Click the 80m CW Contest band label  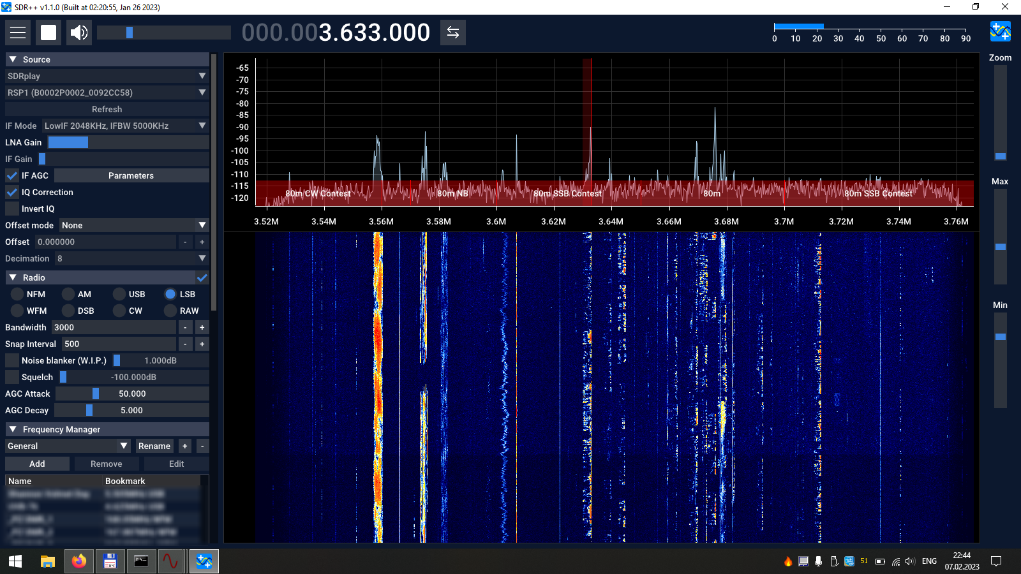[318, 193]
